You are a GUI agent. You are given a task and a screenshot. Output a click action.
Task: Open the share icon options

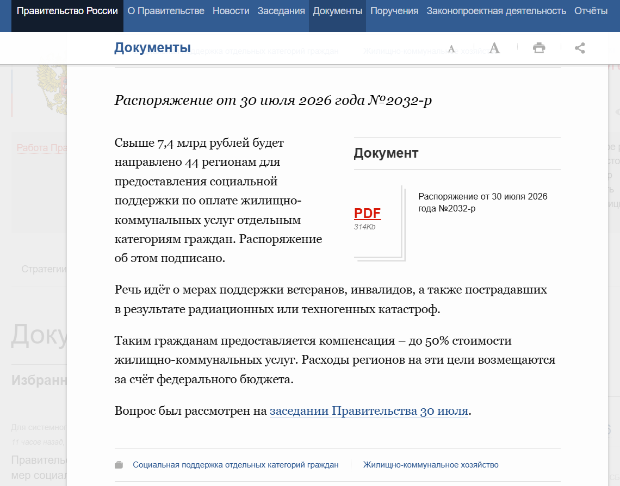coord(580,48)
